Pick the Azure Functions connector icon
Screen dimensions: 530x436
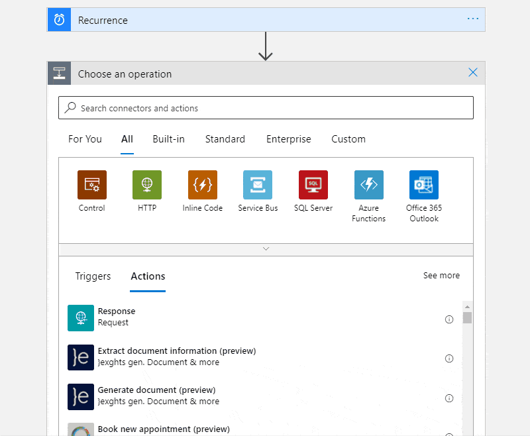coord(369,185)
